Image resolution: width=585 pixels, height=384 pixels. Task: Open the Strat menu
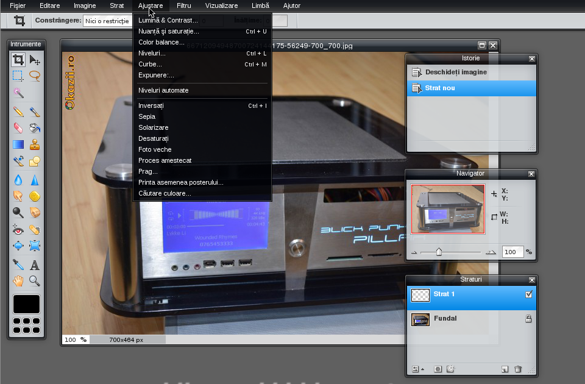tap(117, 5)
